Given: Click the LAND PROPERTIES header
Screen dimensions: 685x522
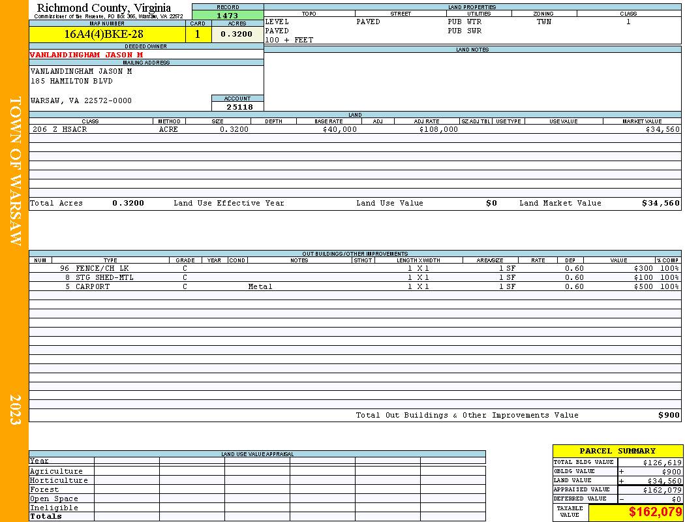Looking at the screenshot, I should (472, 7).
